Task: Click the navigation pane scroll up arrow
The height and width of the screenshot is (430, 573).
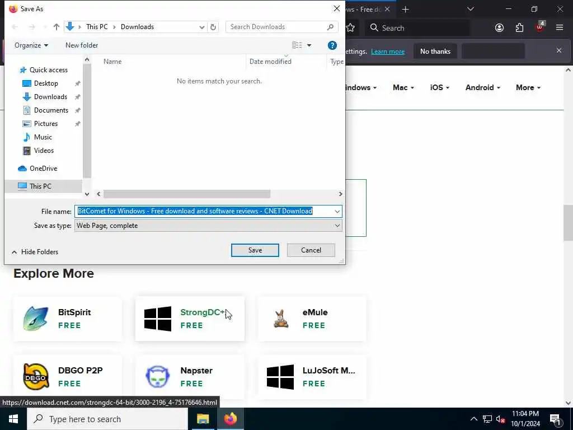Action: point(87,59)
